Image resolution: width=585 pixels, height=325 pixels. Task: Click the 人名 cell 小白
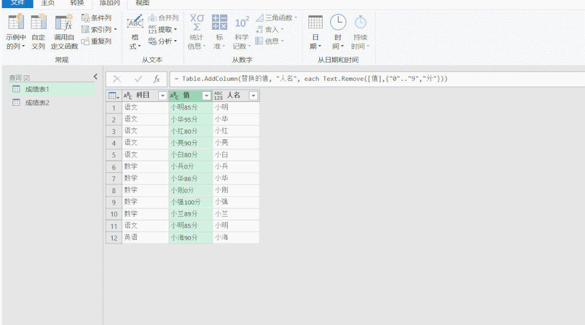[236, 155]
